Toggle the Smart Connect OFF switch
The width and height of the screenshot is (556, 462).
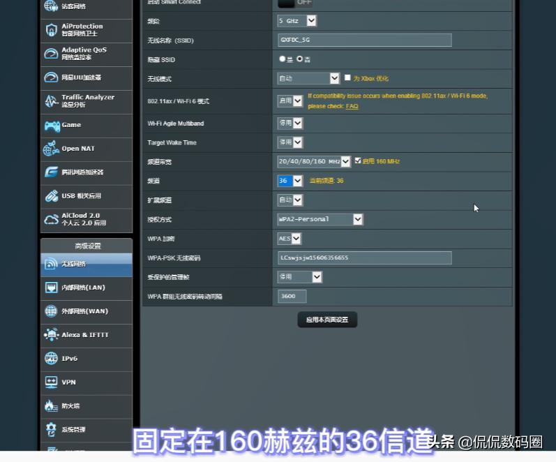[x=295, y=3]
